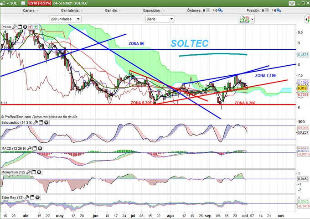This screenshot has height=219, width=310.
Task: Select the Elder Ray (13) title
Action: click(x=12, y=197)
